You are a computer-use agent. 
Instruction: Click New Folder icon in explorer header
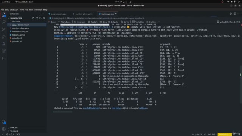(37, 18)
